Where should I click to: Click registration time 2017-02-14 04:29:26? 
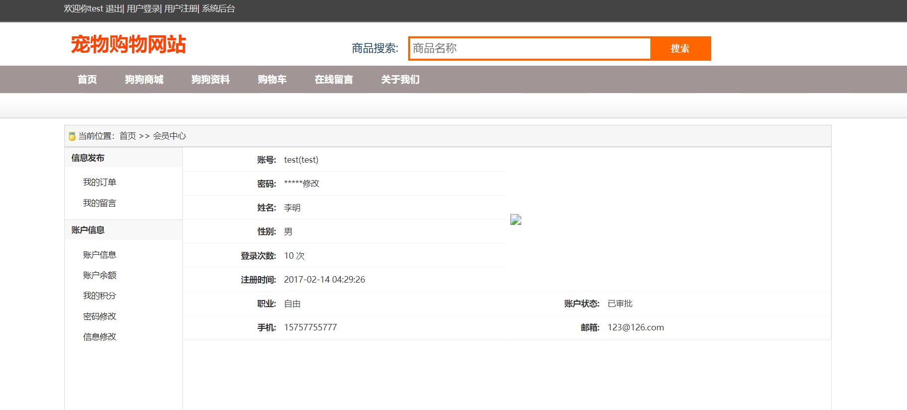pyautogui.click(x=324, y=280)
